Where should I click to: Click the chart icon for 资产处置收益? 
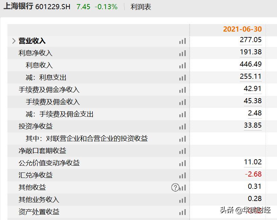[x=183, y=212]
